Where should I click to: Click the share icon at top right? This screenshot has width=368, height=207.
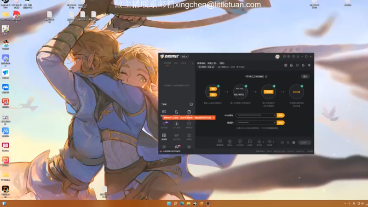pyautogui.click(x=309, y=65)
